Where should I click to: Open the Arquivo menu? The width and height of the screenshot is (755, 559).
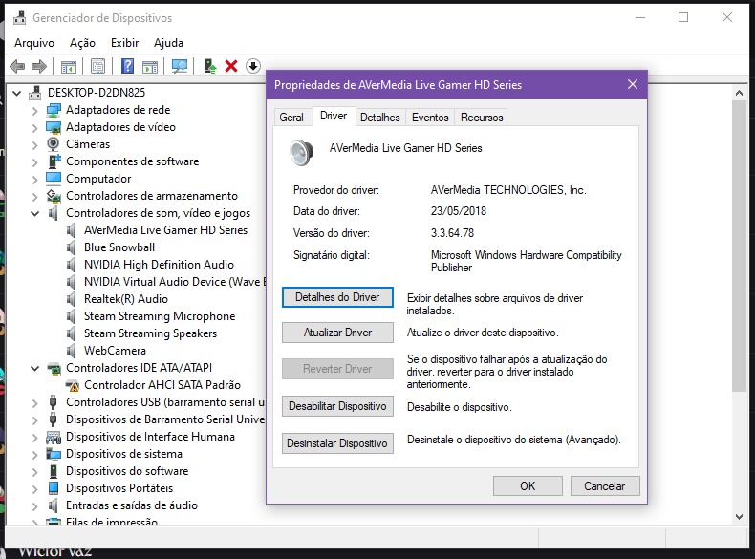(34, 43)
